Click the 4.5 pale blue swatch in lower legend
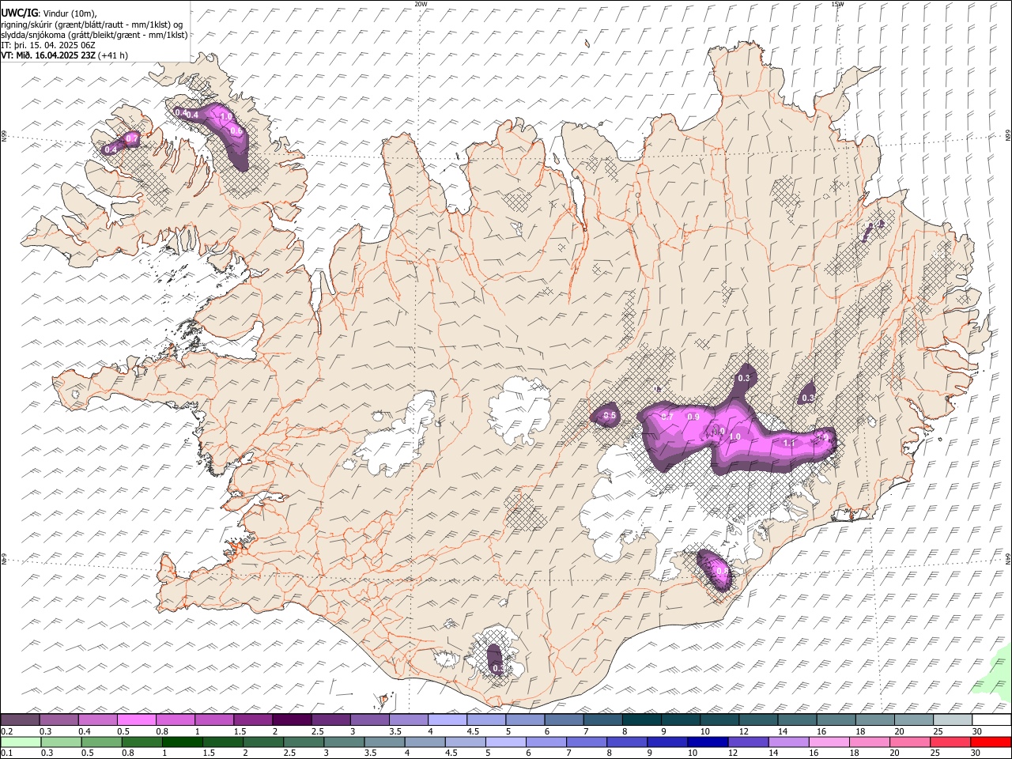Image resolution: width=1012 pixels, height=759 pixels. coord(465,742)
